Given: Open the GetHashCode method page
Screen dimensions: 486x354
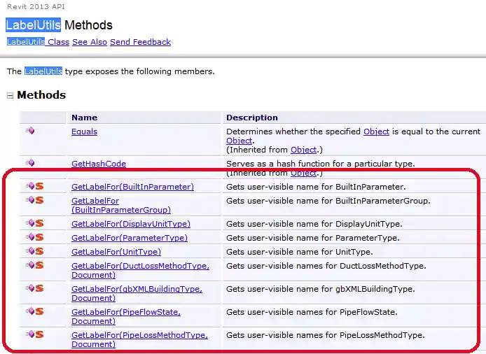Looking at the screenshot, I should click(x=98, y=164).
